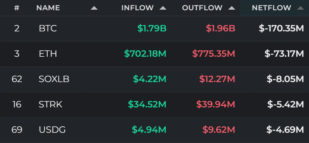The height and width of the screenshot is (143, 309).
Task: Click rank number 62 in SOXLB row
Action: (17, 79)
